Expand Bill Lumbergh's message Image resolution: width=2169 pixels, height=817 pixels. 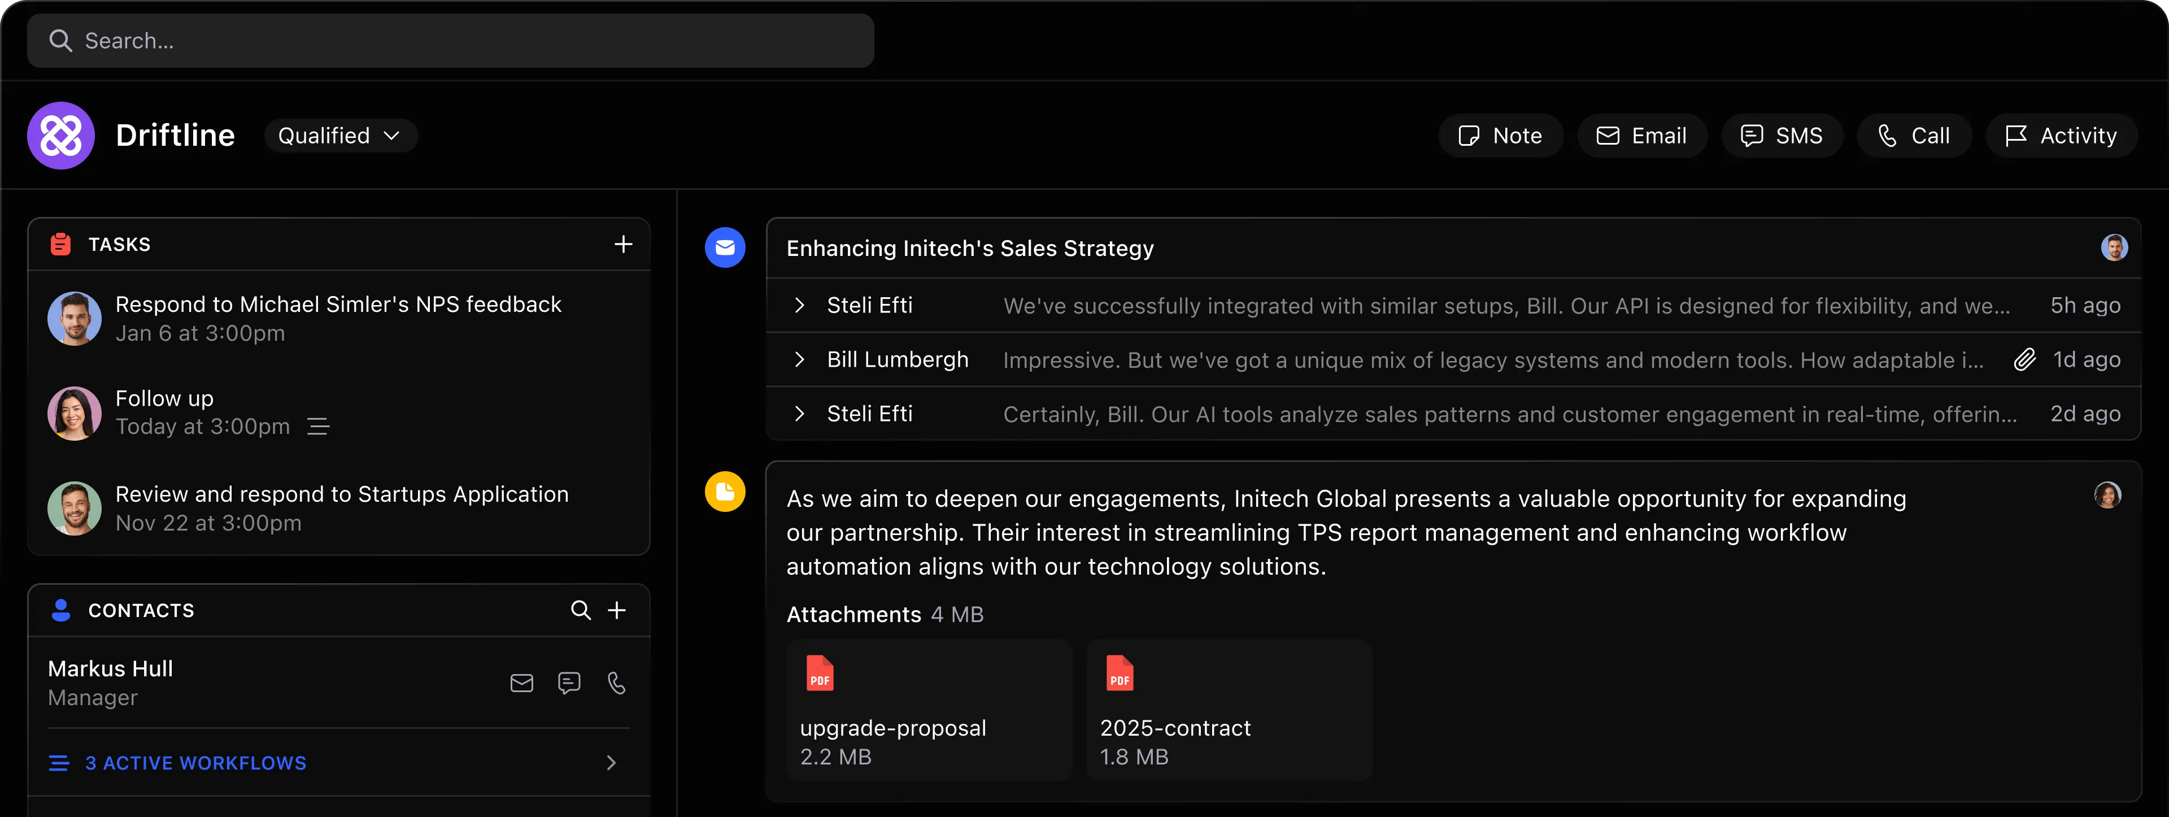tap(799, 360)
